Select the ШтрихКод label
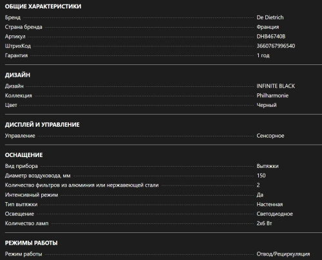This screenshot has height=260, width=322. [x=18, y=46]
